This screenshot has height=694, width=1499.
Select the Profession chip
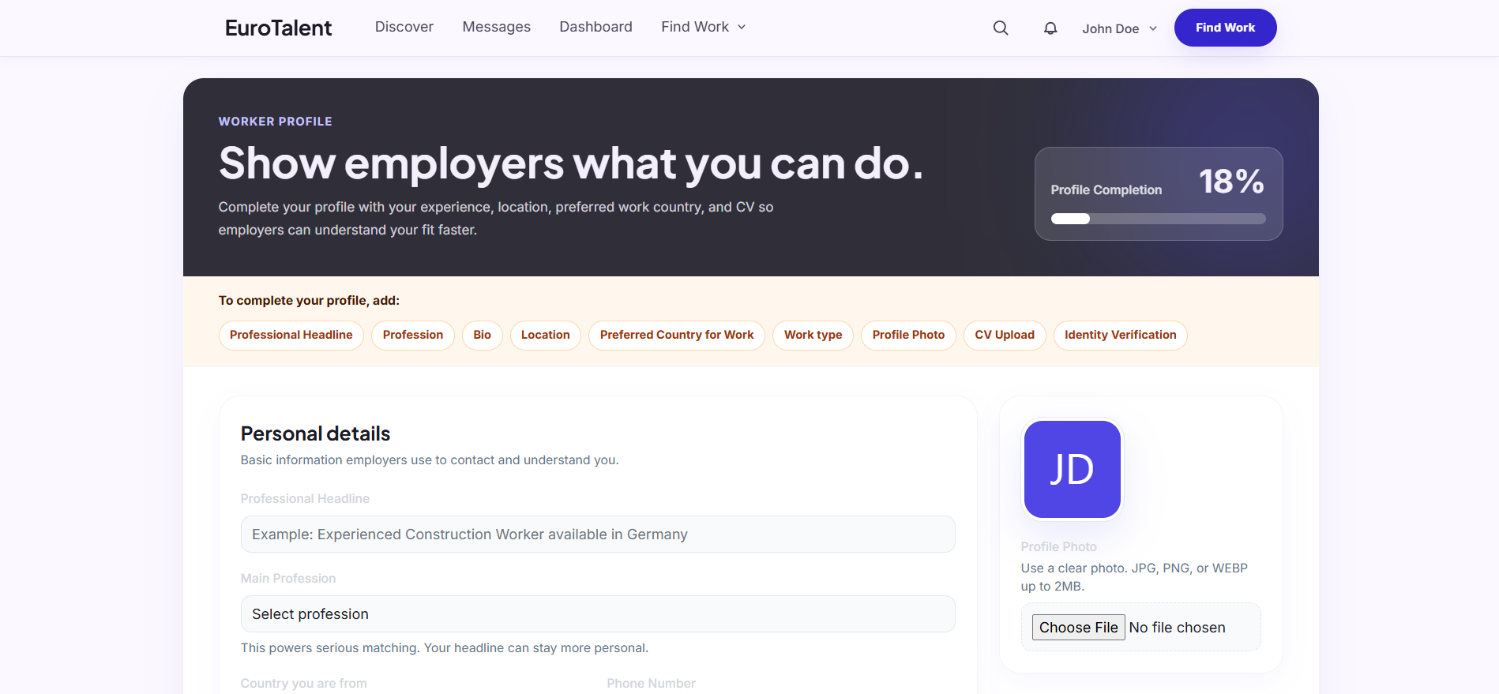point(413,335)
